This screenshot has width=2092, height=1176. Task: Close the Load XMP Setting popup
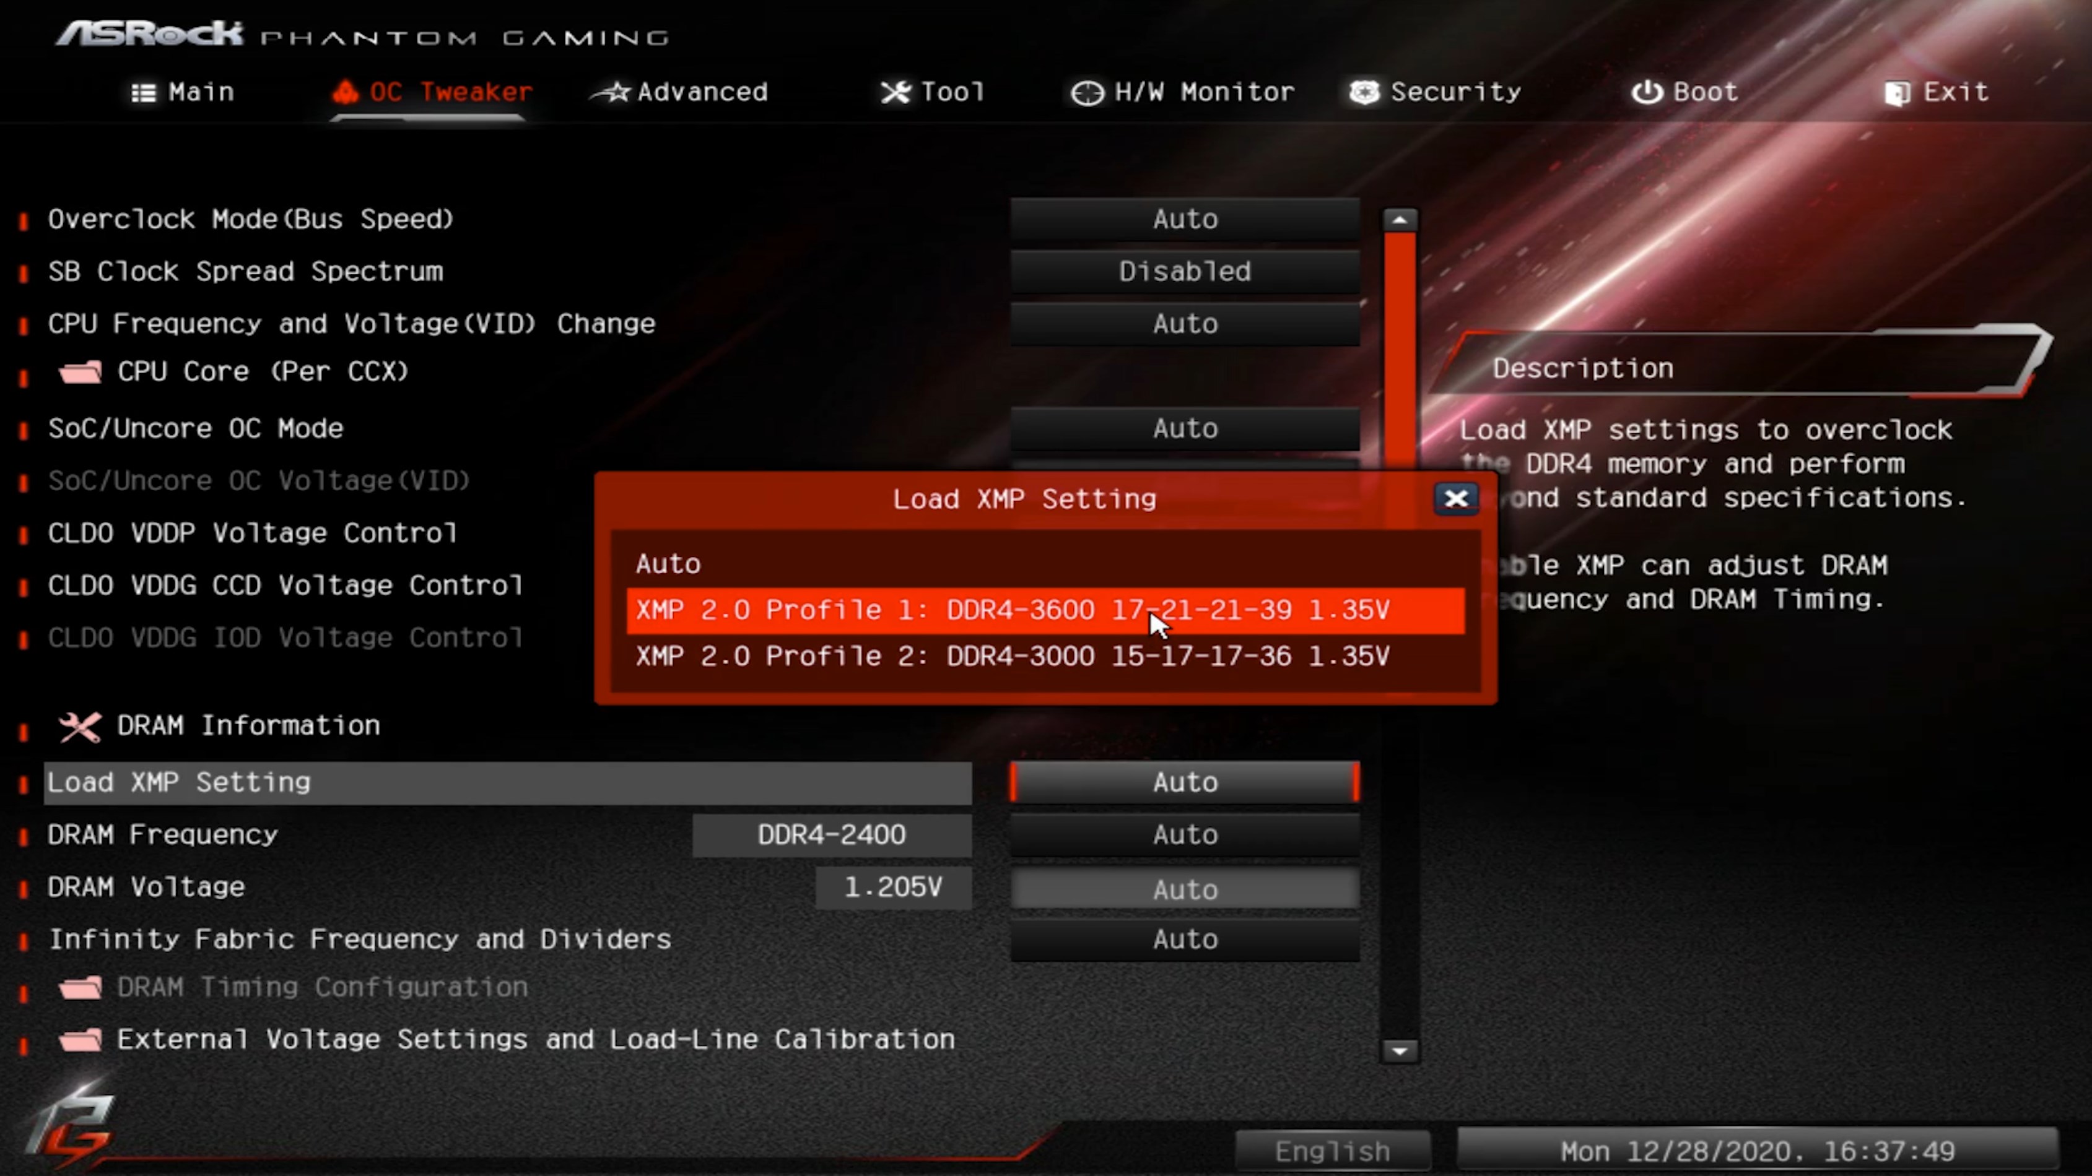1455,498
